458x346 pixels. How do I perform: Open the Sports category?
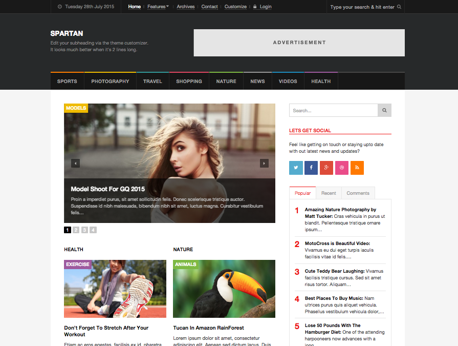click(x=67, y=82)
